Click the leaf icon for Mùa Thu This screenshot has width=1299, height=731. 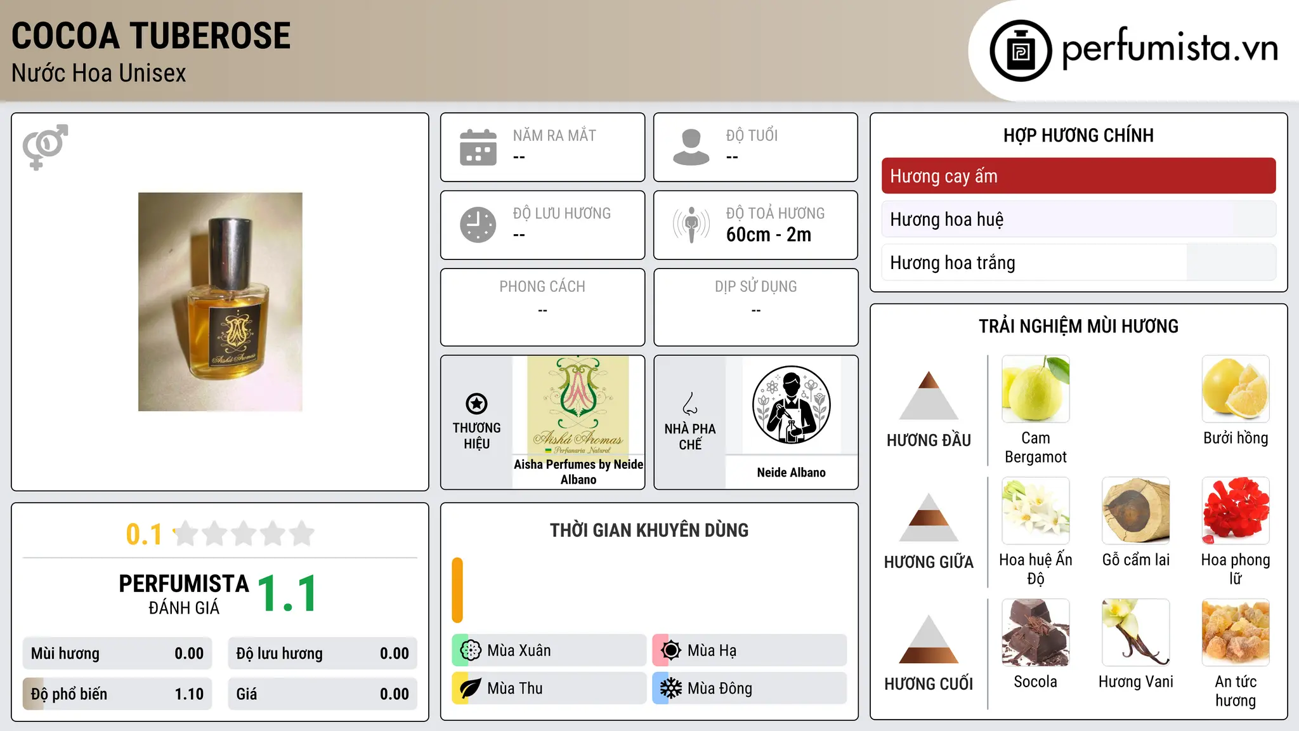click(x=471, y=688)
